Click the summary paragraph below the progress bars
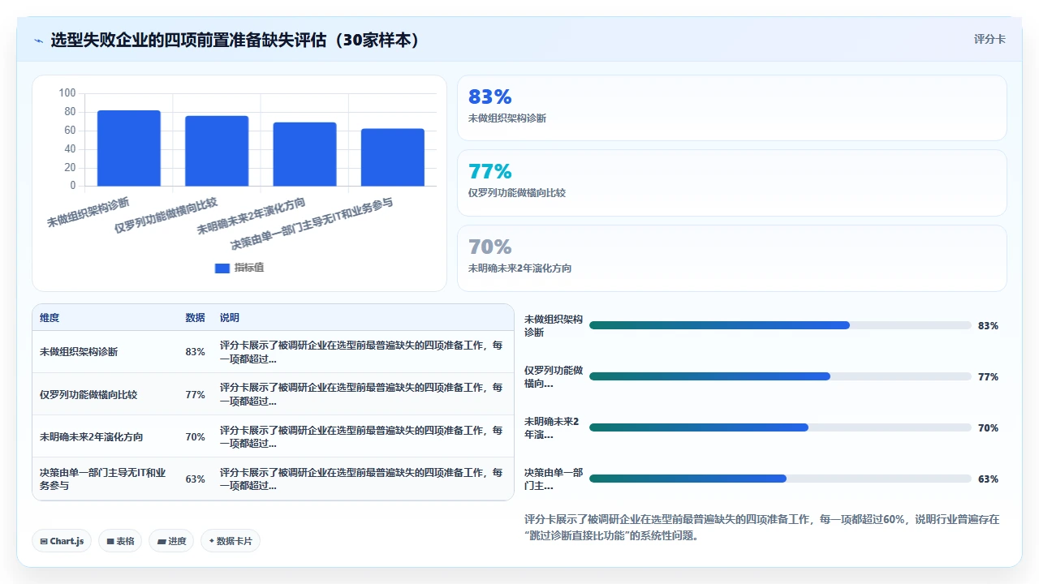 coord(762,527)
